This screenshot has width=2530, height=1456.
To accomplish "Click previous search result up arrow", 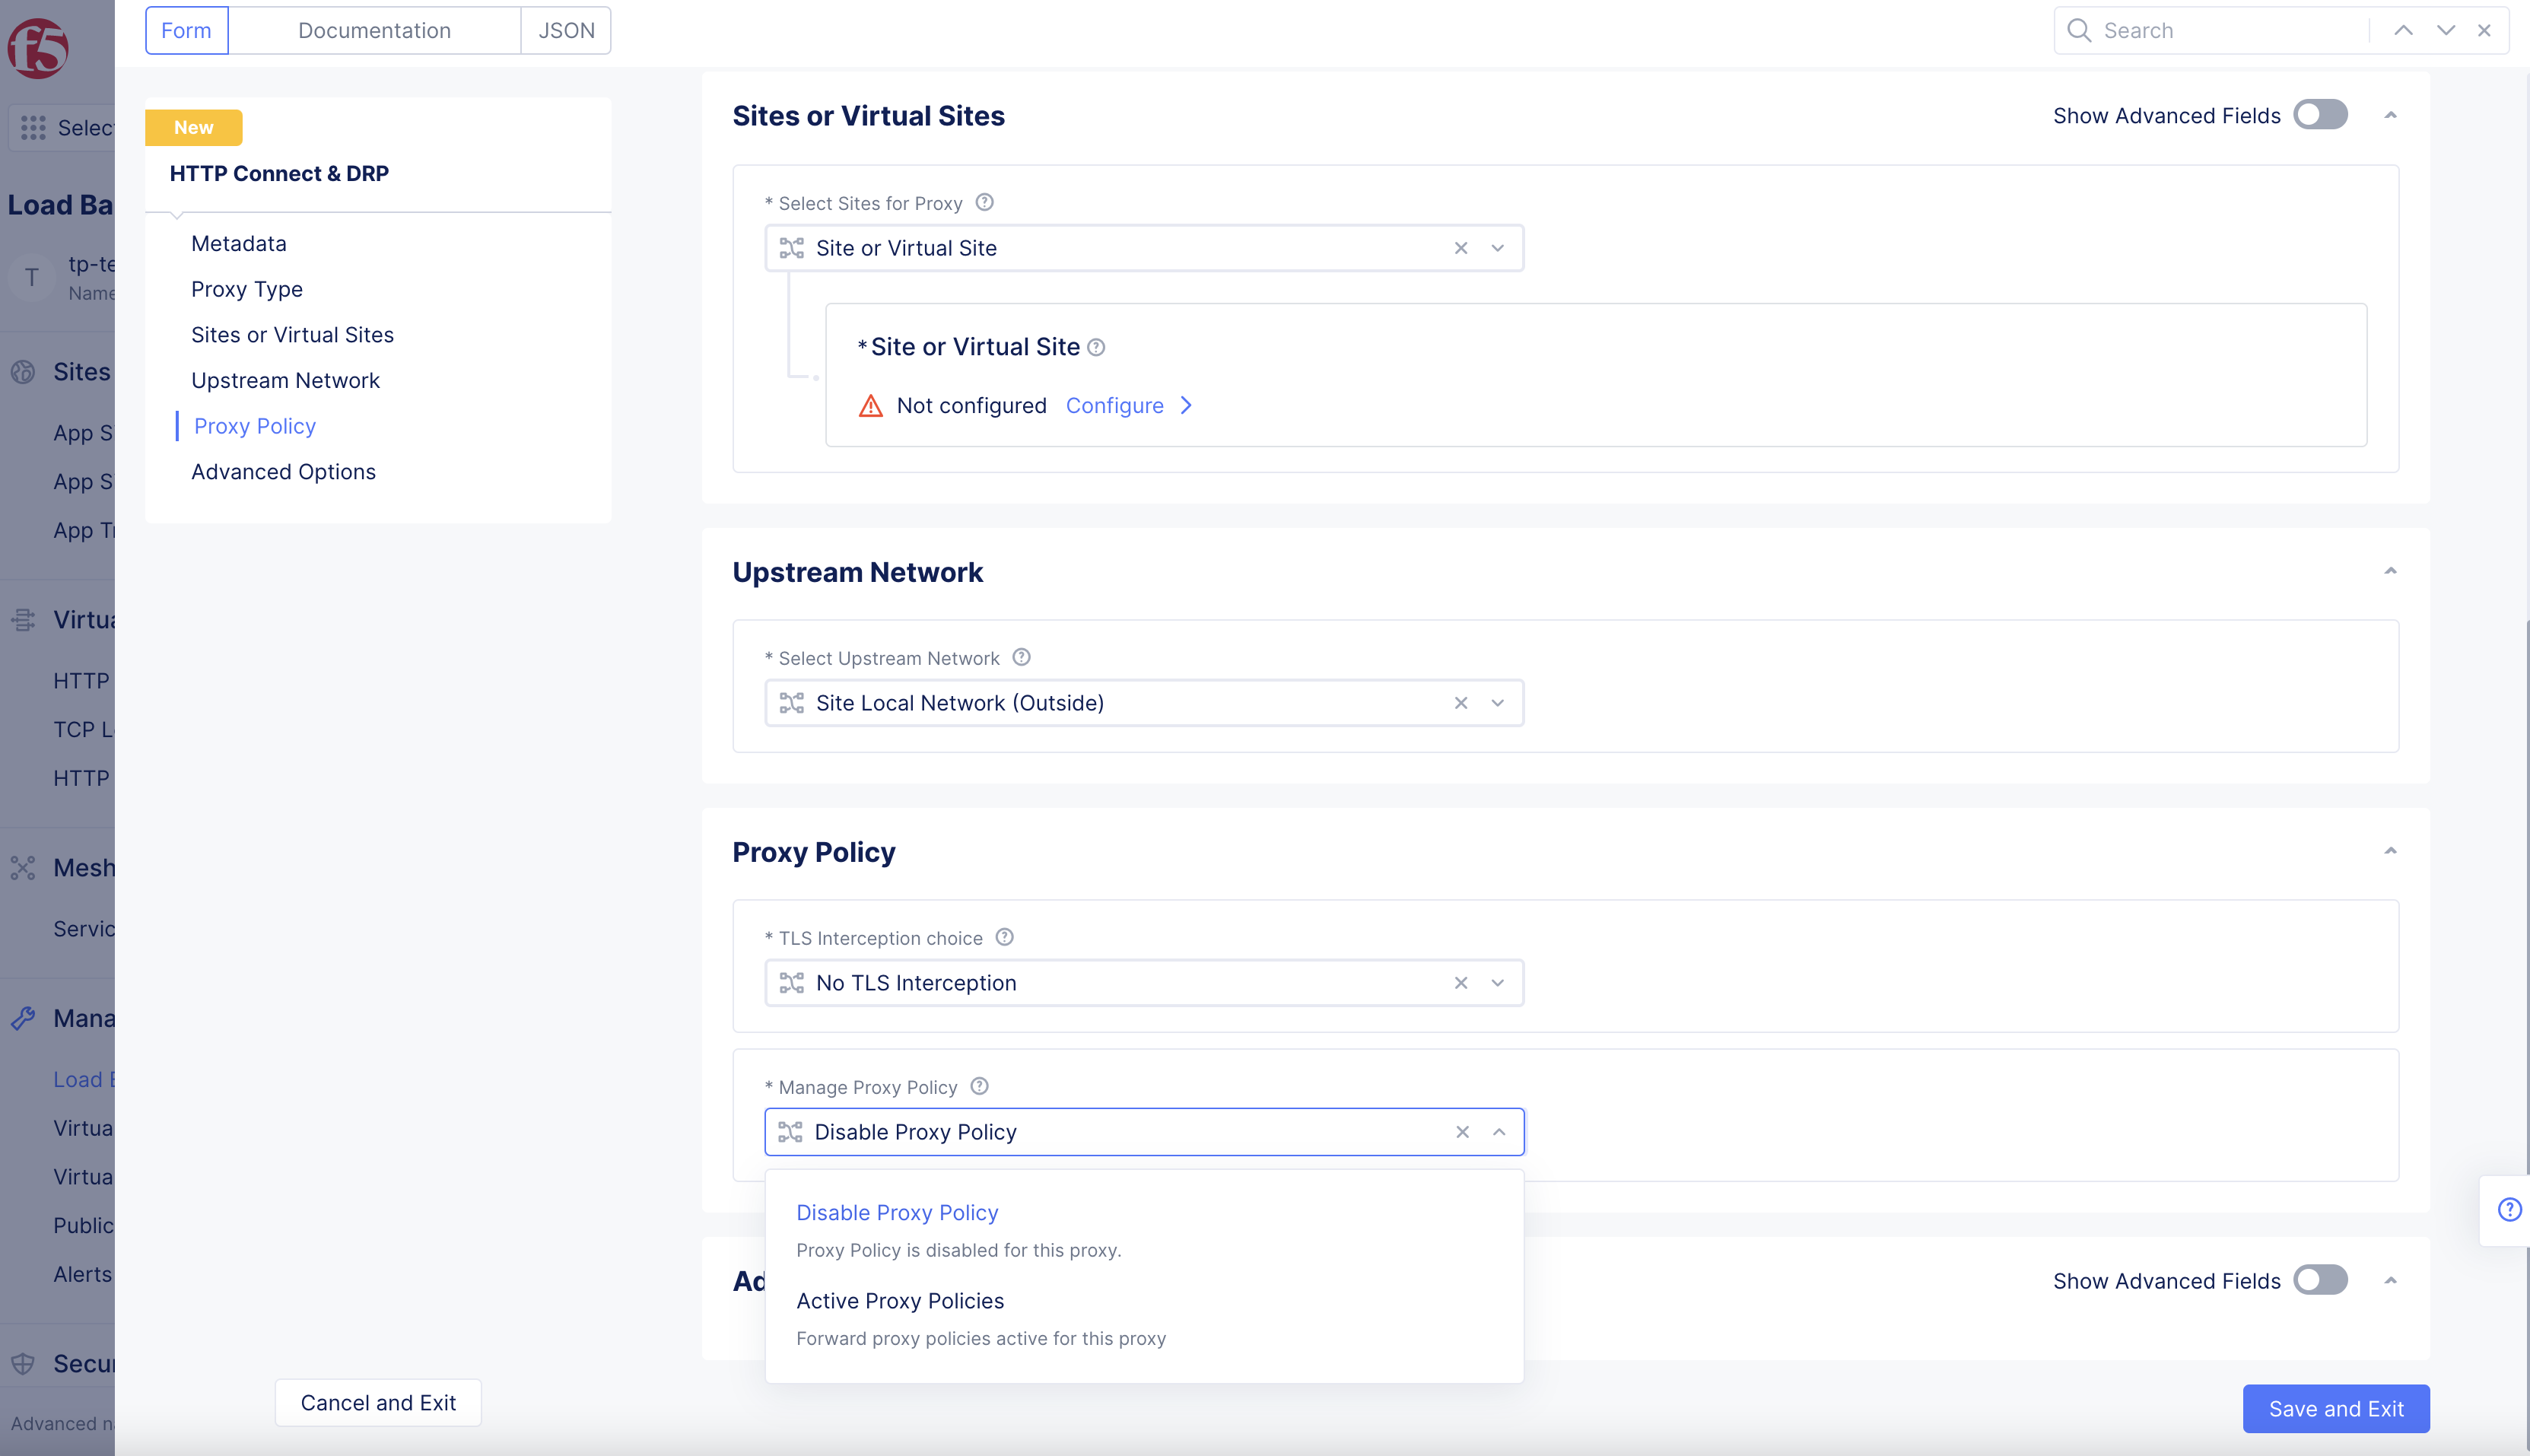I will (x=2403, y=30).
